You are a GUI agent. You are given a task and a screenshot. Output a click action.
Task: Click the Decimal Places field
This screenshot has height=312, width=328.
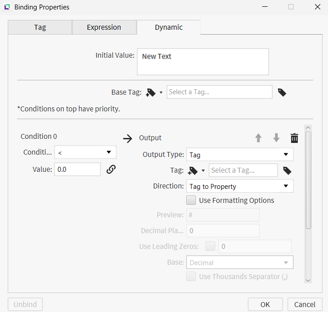[223, 230]
